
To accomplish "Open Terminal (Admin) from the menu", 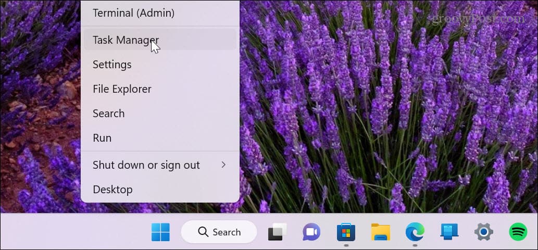I will click(160, 13).
